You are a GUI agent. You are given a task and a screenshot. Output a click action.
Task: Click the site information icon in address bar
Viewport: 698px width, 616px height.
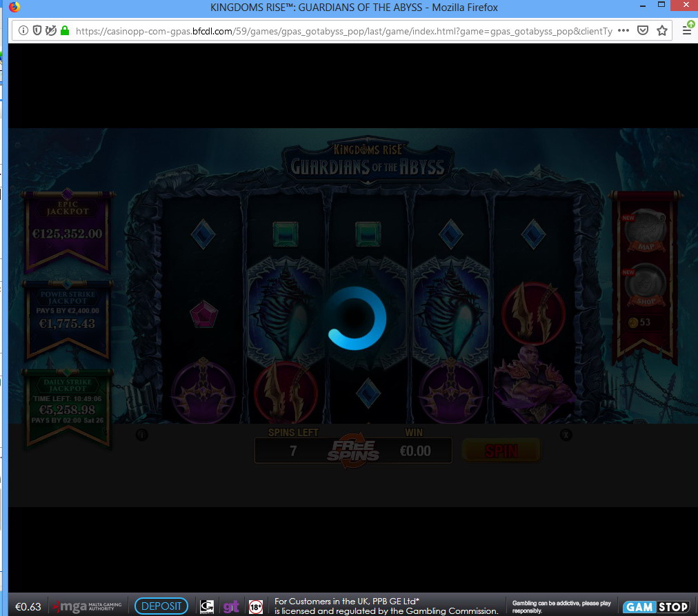[x=23, y=30]
